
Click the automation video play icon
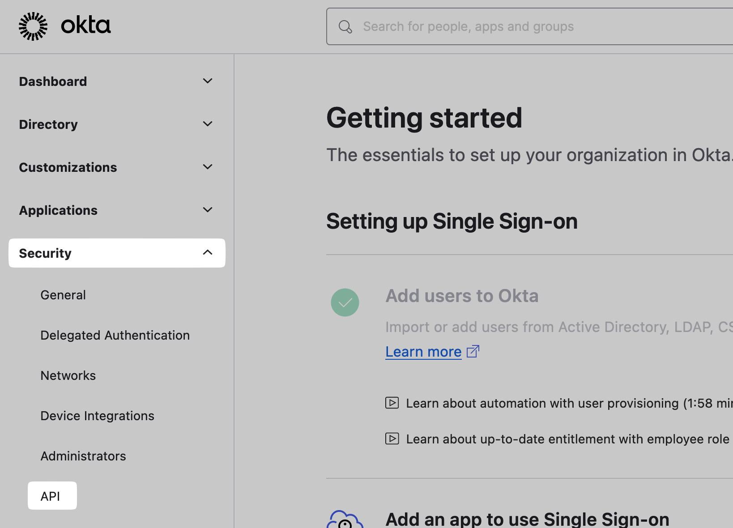pos(392,403)
